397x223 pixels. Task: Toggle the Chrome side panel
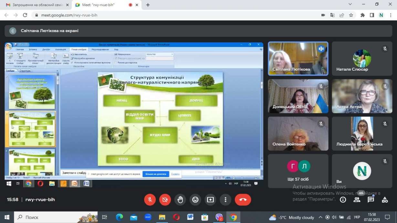pos(372,15)
